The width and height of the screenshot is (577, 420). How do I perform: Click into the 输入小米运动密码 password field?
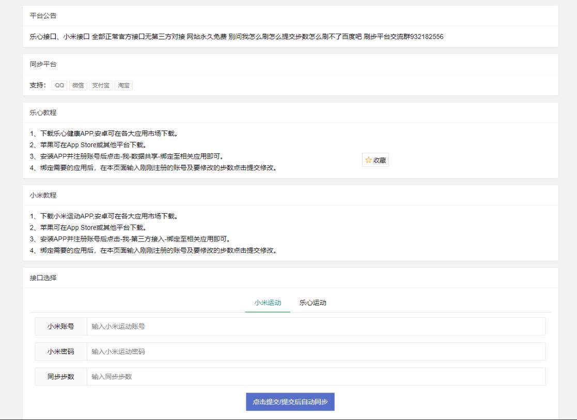316,352
